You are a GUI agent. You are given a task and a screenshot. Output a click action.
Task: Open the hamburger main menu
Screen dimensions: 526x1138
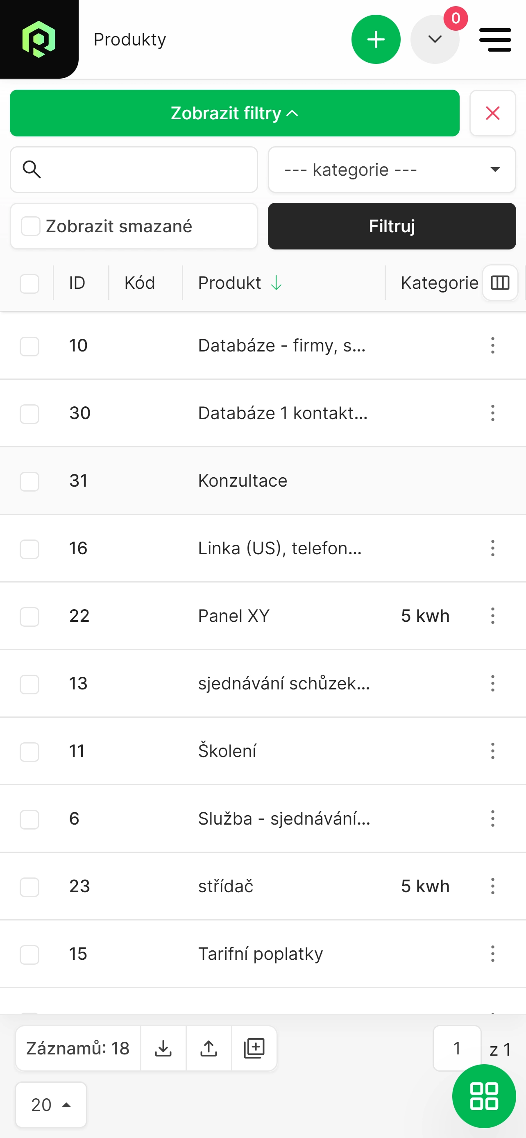(x=495, y=40)
